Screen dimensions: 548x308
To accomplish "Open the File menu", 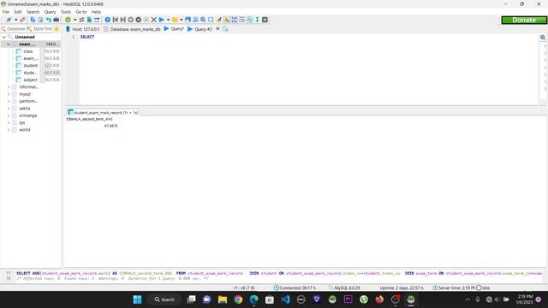I will pos(6,12).
